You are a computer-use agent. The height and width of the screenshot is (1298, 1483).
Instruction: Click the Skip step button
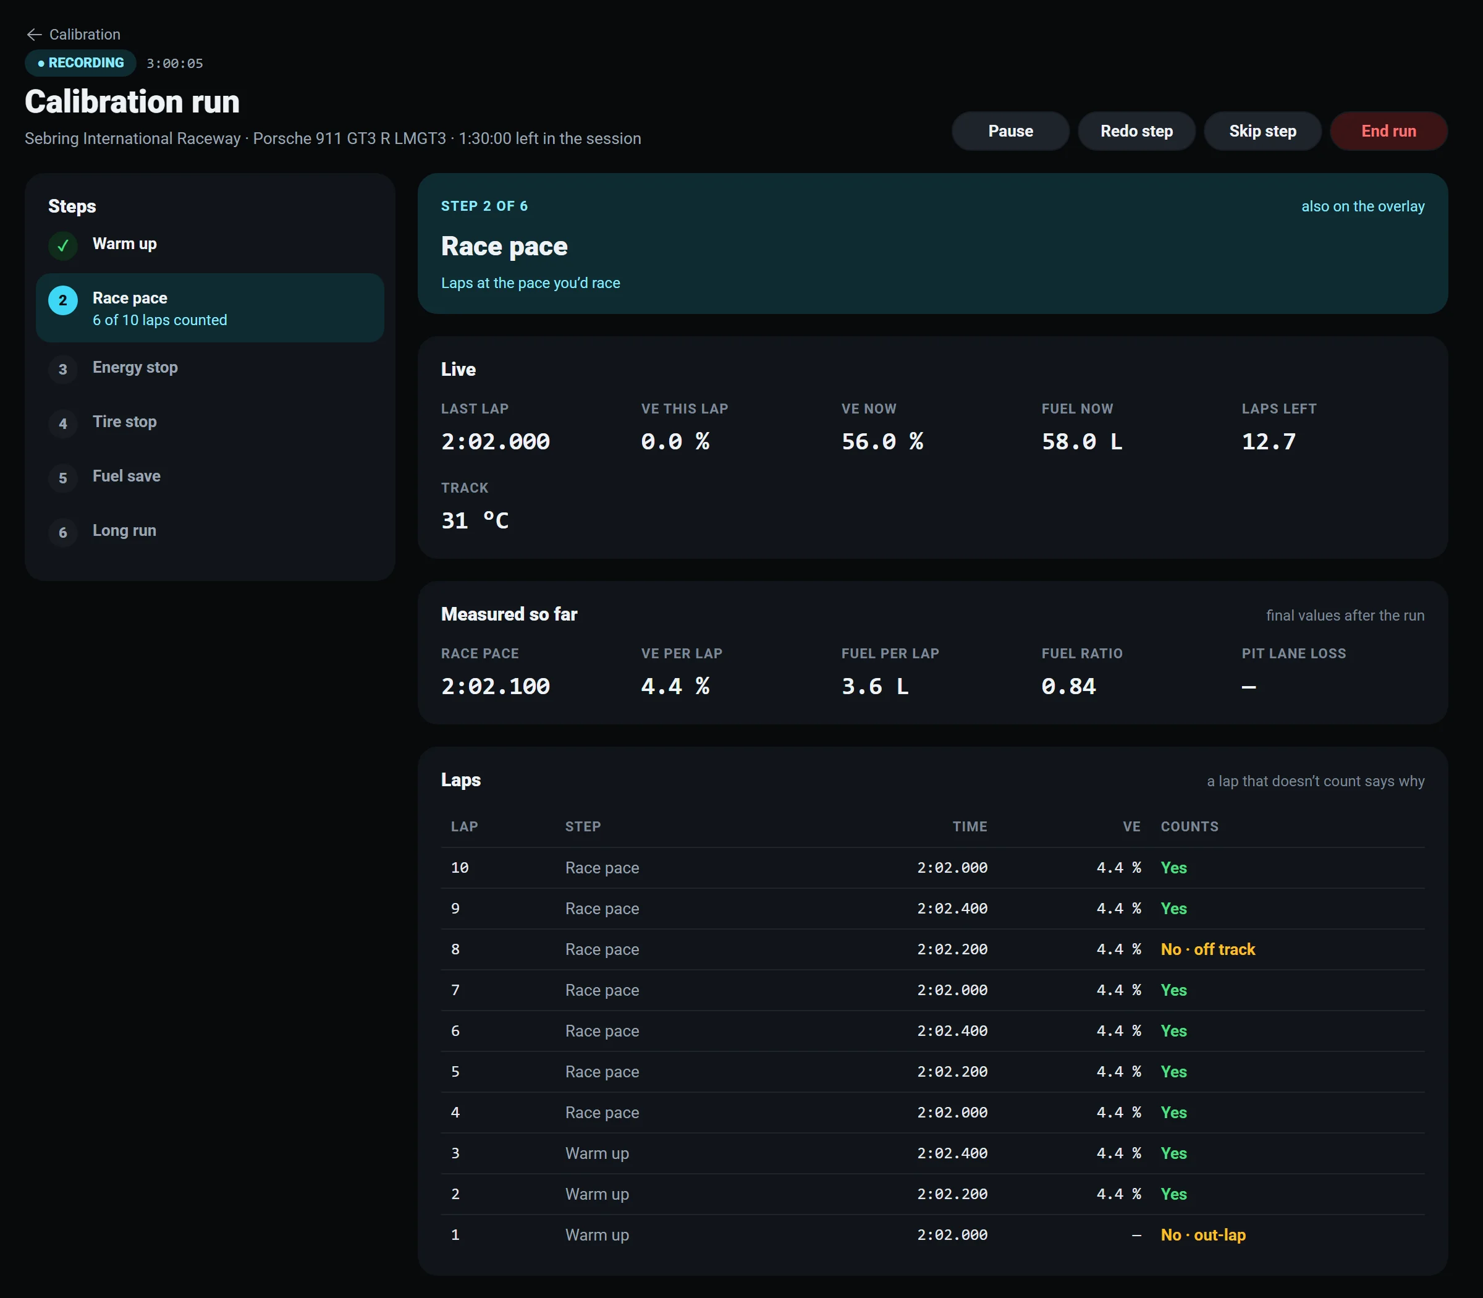pos(1262,131)
